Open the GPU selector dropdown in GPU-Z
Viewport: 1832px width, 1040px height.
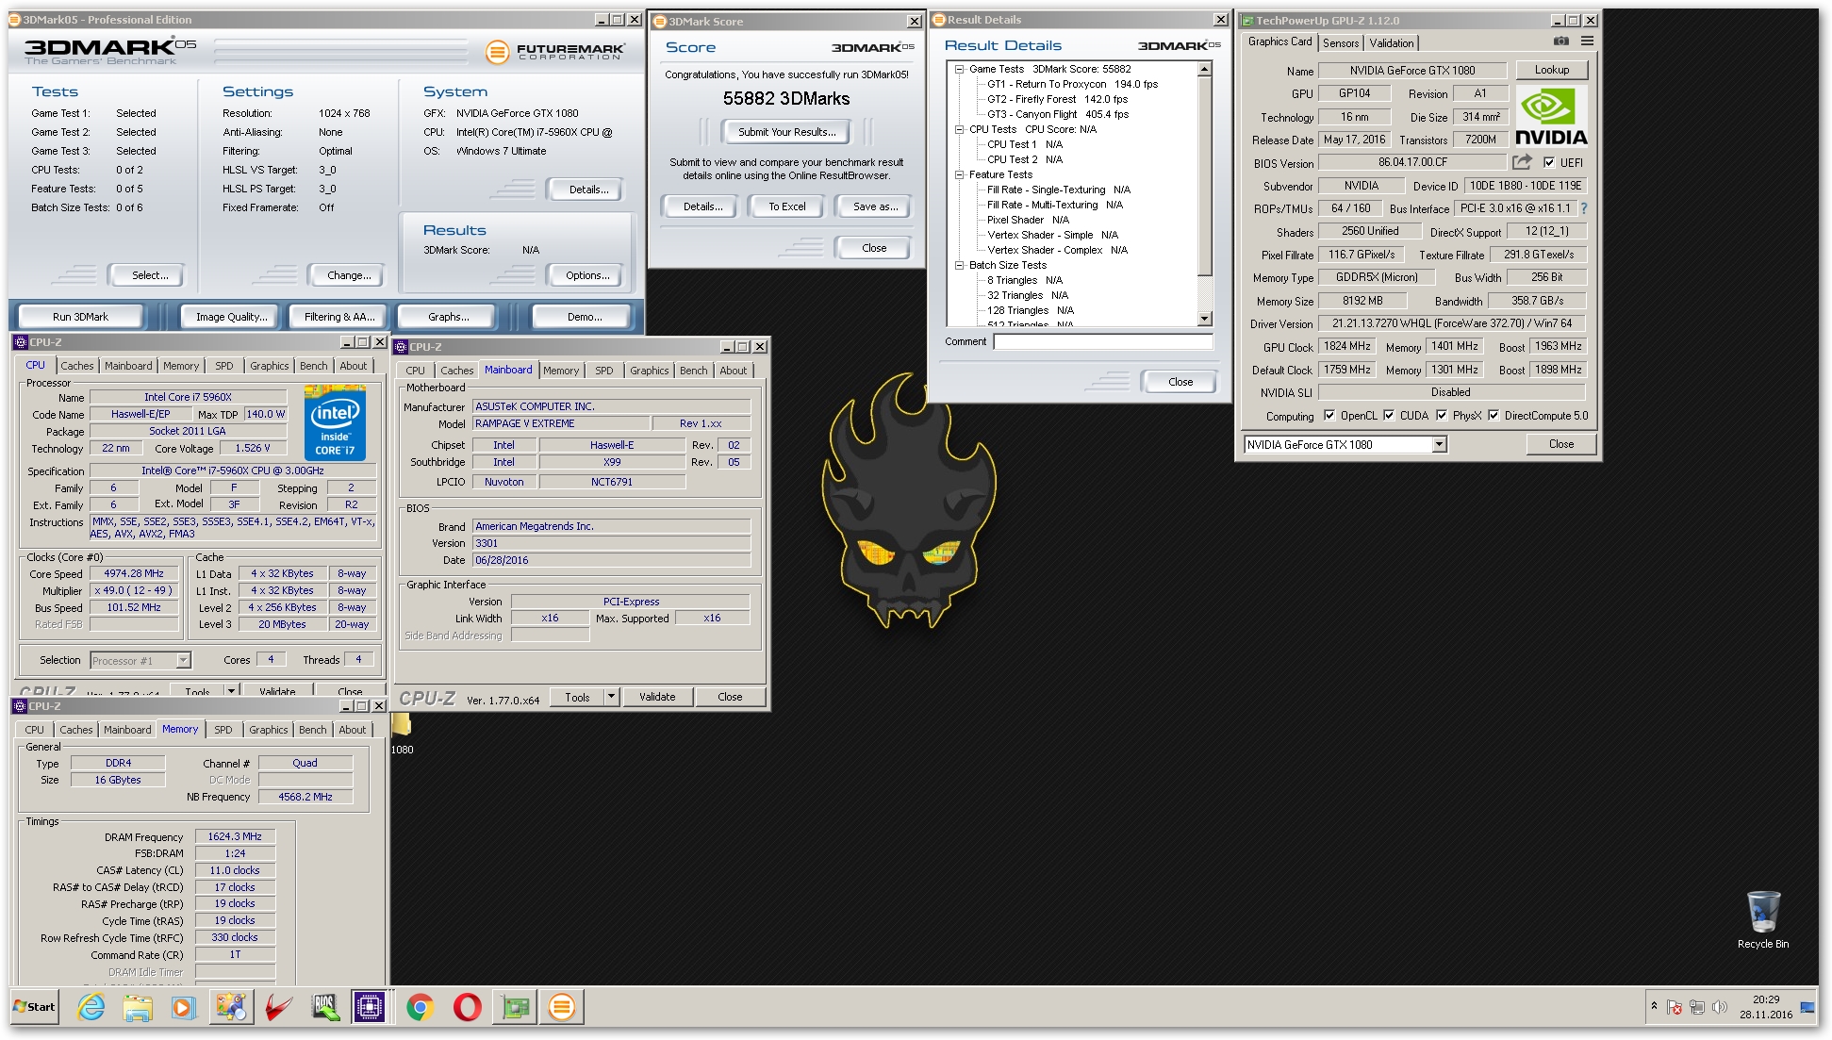(1439, 444)
